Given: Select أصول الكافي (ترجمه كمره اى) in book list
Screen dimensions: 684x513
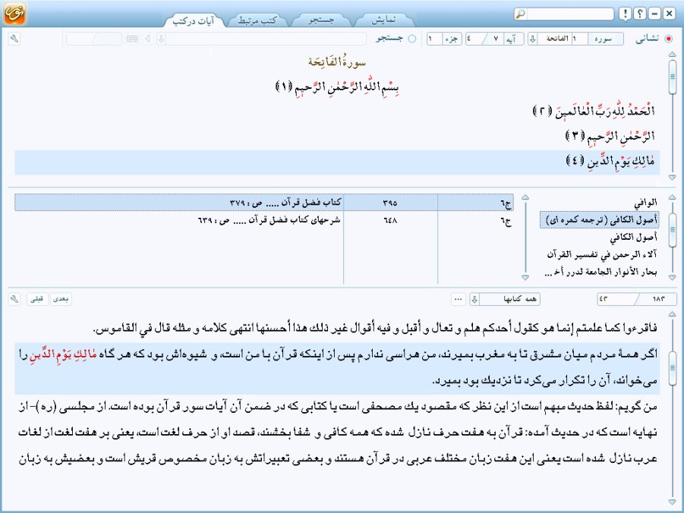Looking at the screenshot, I should (x=600, y=220).
